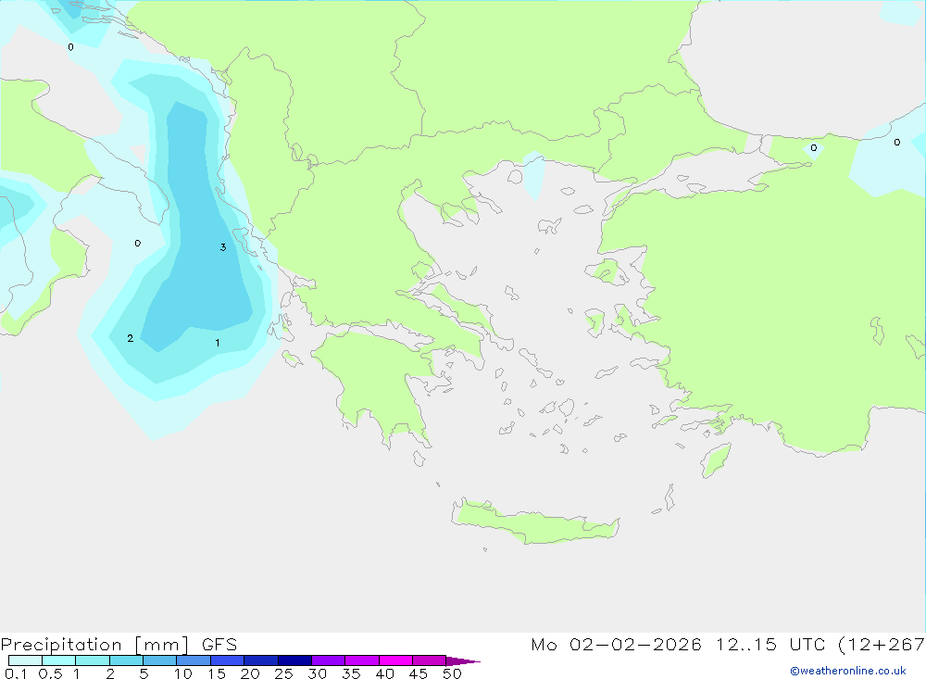Click the over-50 arrow tip of legend
Viewport: 926px width, 679px height.
point(463,661)
